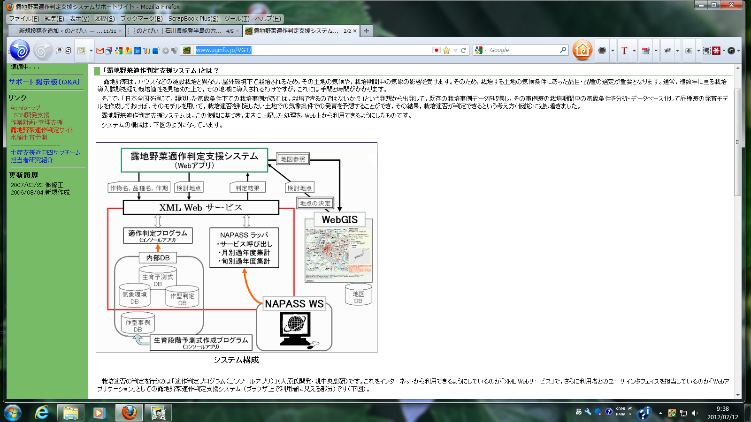Image resolution: width=751 pixels, height=422 pixels.
Task: Open the new tab plus button
Action: coord(367,31)
